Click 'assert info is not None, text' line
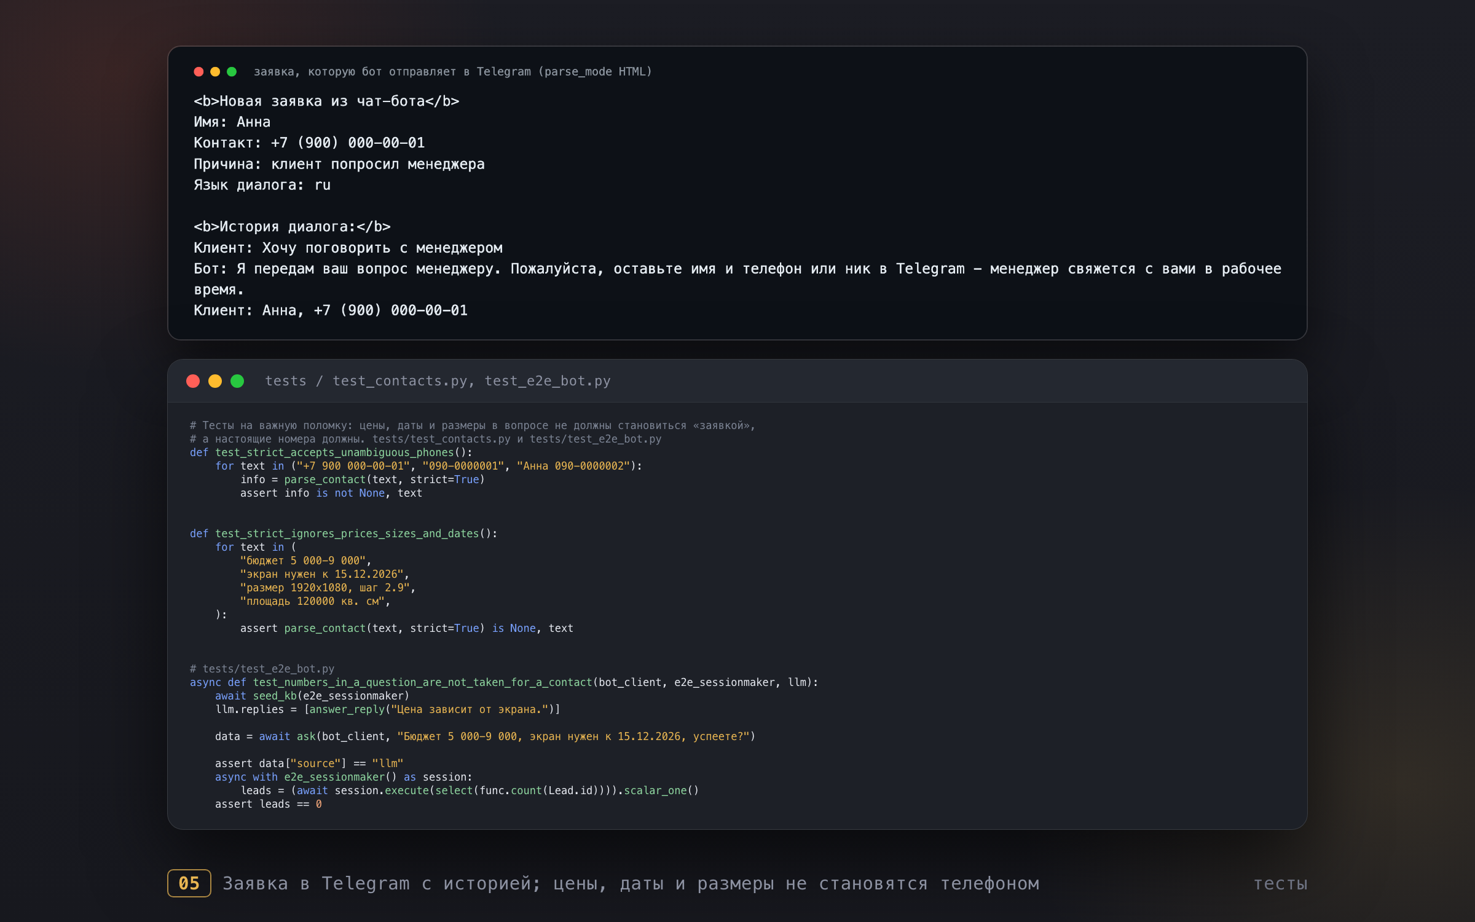Image resolution: width=1475 pixels, height=922 pixels. tap(331, 493)
